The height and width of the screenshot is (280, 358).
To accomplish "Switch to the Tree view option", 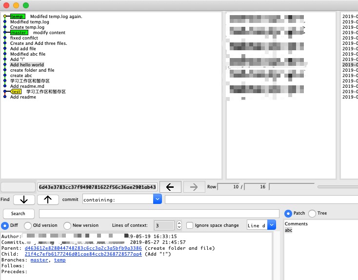I will coord(312,213).
